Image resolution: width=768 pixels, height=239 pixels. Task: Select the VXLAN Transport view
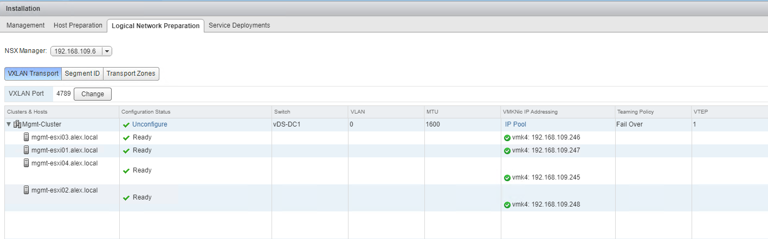33,74
